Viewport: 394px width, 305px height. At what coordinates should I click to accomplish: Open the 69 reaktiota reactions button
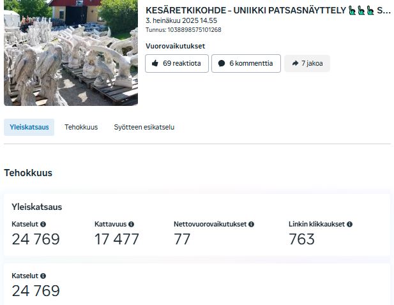pyautogui.click(x=176, y=64)
